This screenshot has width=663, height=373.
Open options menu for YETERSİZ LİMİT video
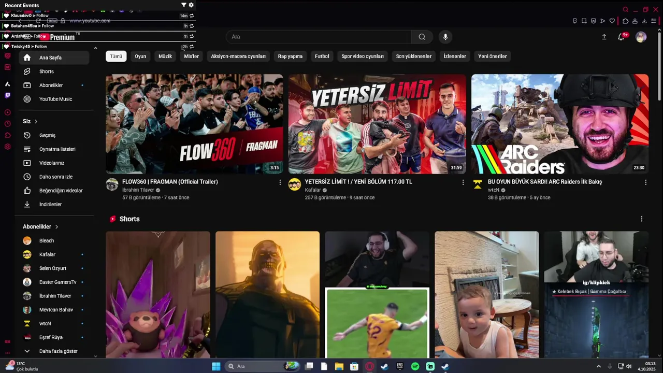[463, 182]
